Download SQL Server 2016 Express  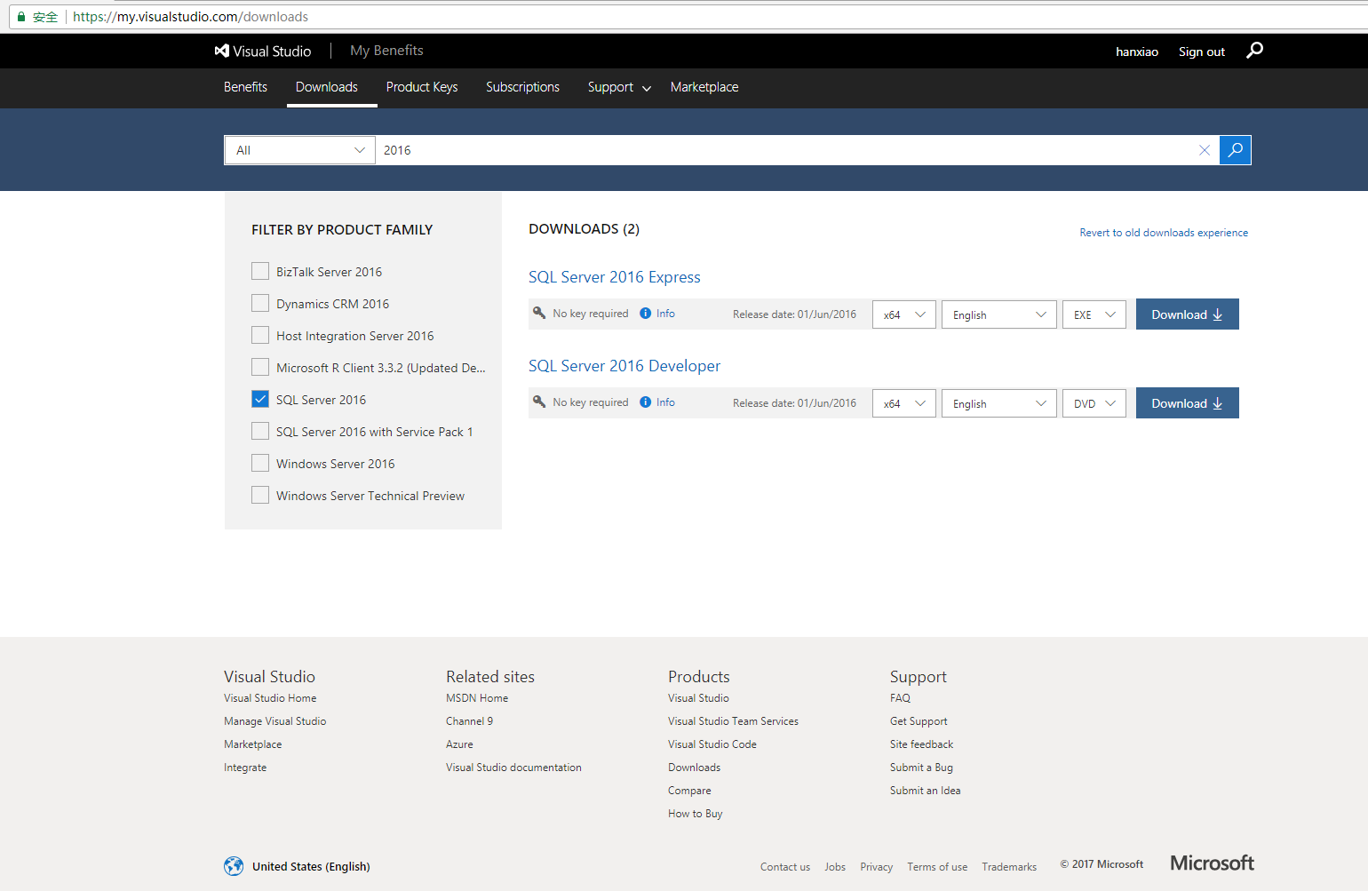coord(1188,314)
